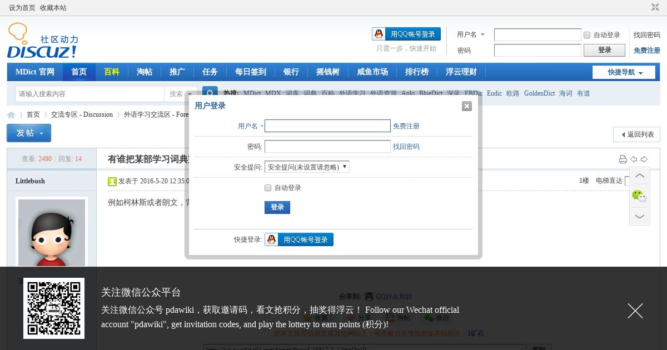Click Littlebush's avatar image
The height and width of the screenshot is (350, 667).
(52, 233)
